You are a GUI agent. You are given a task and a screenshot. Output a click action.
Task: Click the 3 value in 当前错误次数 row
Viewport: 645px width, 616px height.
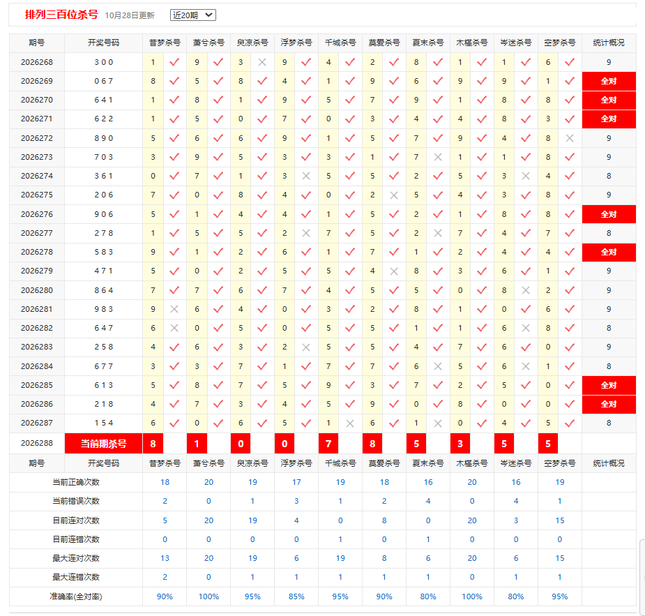tap(296, 501)
